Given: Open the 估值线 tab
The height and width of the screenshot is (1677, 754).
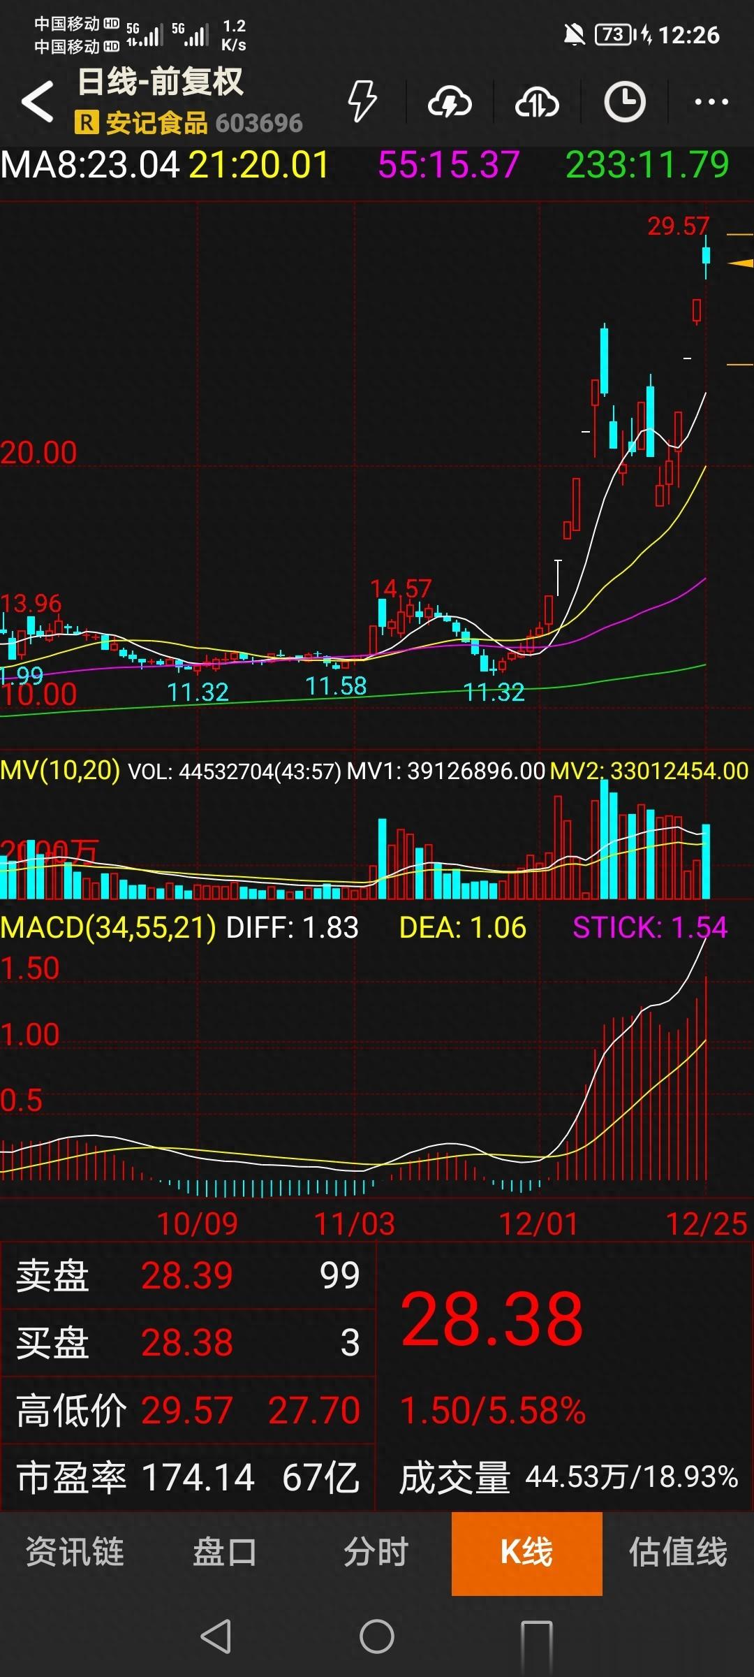Looking at the screenshot, I should point(678,1552).
